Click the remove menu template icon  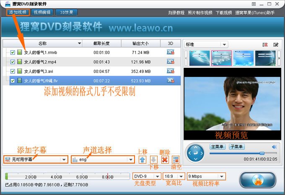point(265,45)
